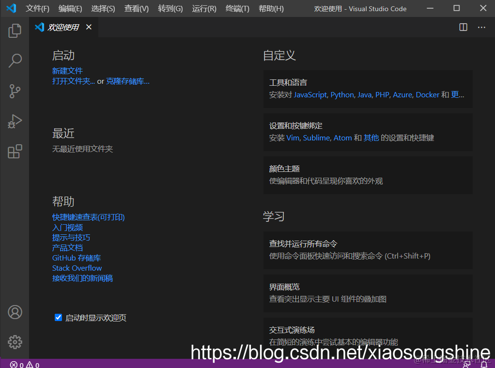Open the 颜色主题 card
This screenshot has height=368, width=495.
tap(368, 175)
